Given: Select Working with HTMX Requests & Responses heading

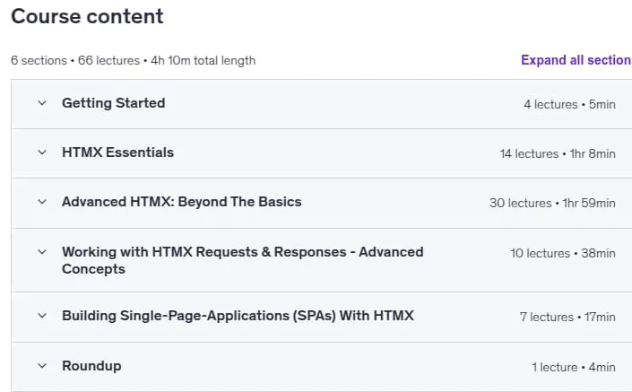Looking at the screenshot, I should pos(243,260).
